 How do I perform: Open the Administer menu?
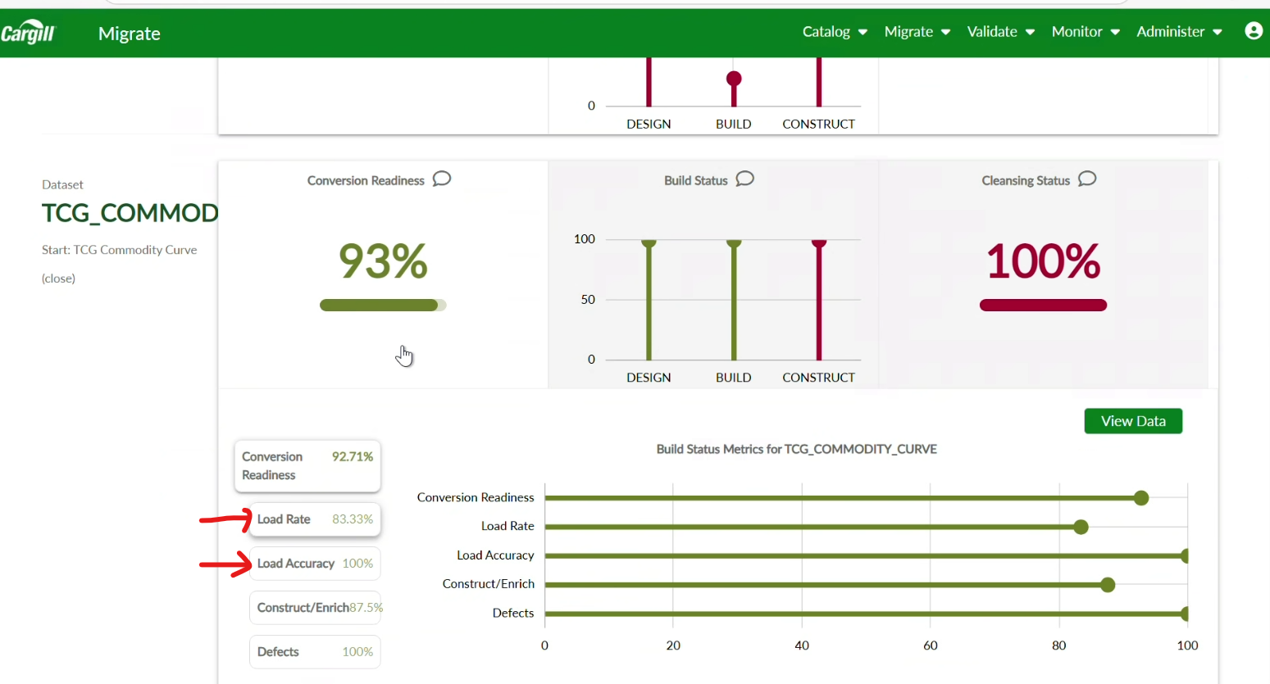[1178, 32]
